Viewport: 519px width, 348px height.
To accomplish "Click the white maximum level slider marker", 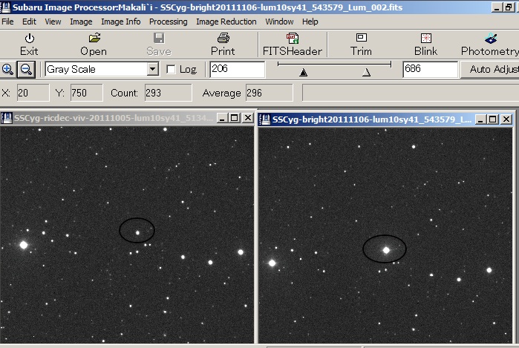I will (x=366, y=73).
